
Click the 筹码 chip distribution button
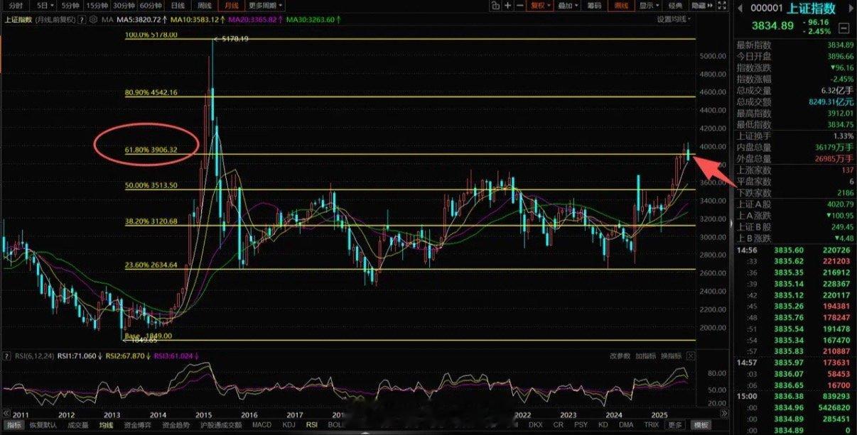(x=595, y=5)
